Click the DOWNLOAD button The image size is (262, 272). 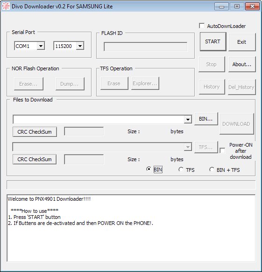click(x=237, y=124)
